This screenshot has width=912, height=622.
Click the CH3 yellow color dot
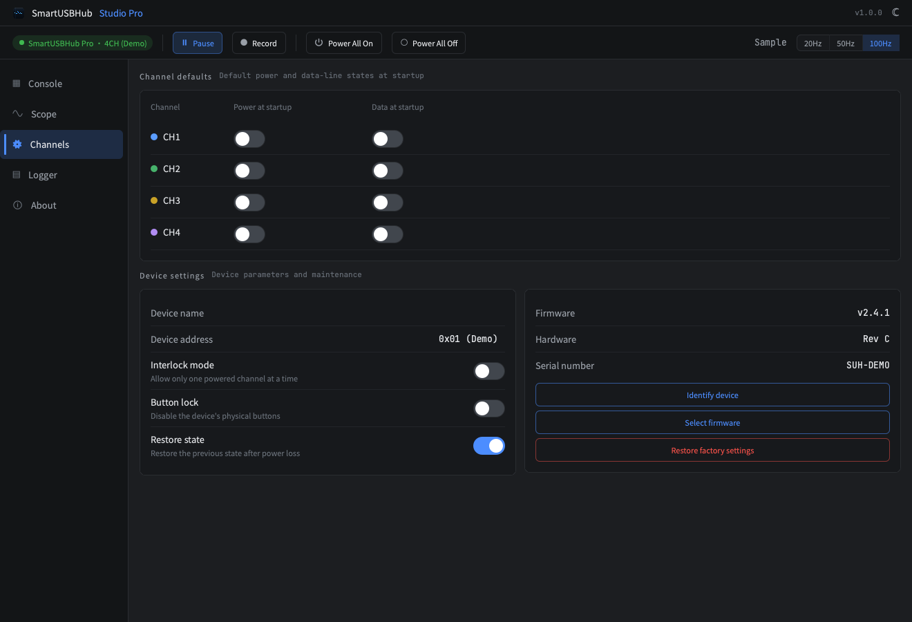point(154,200)
